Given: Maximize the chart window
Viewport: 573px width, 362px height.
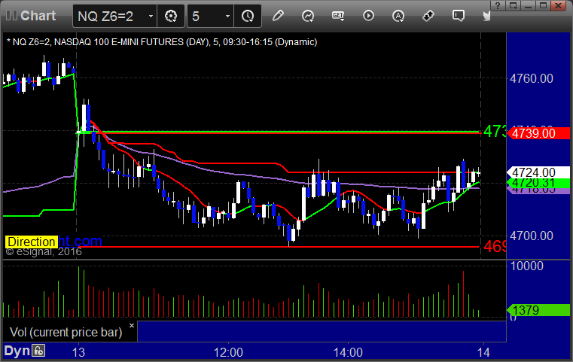Looking at the screenshot, I should (x=543, y=6).
